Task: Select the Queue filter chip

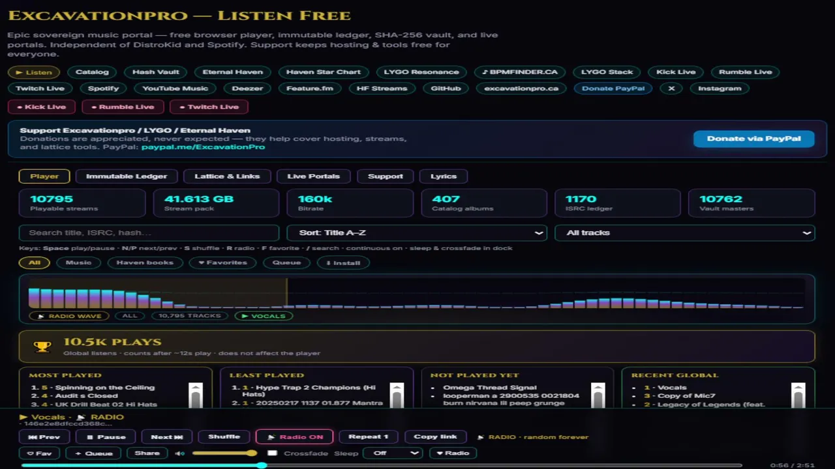Action: tap(286, 263)
